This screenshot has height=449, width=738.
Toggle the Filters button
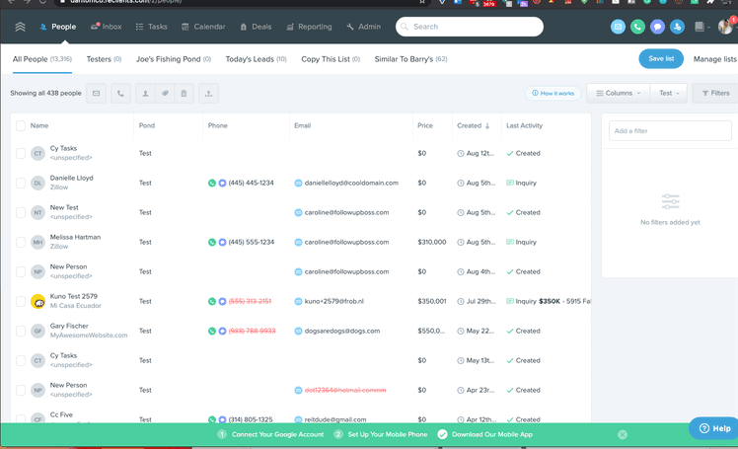715,93
